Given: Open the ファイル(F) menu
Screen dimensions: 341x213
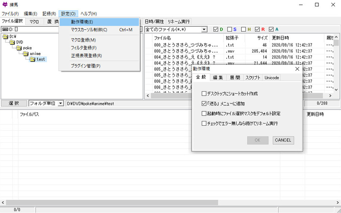Looking at the screenshot, I should [x=10, y=14].
